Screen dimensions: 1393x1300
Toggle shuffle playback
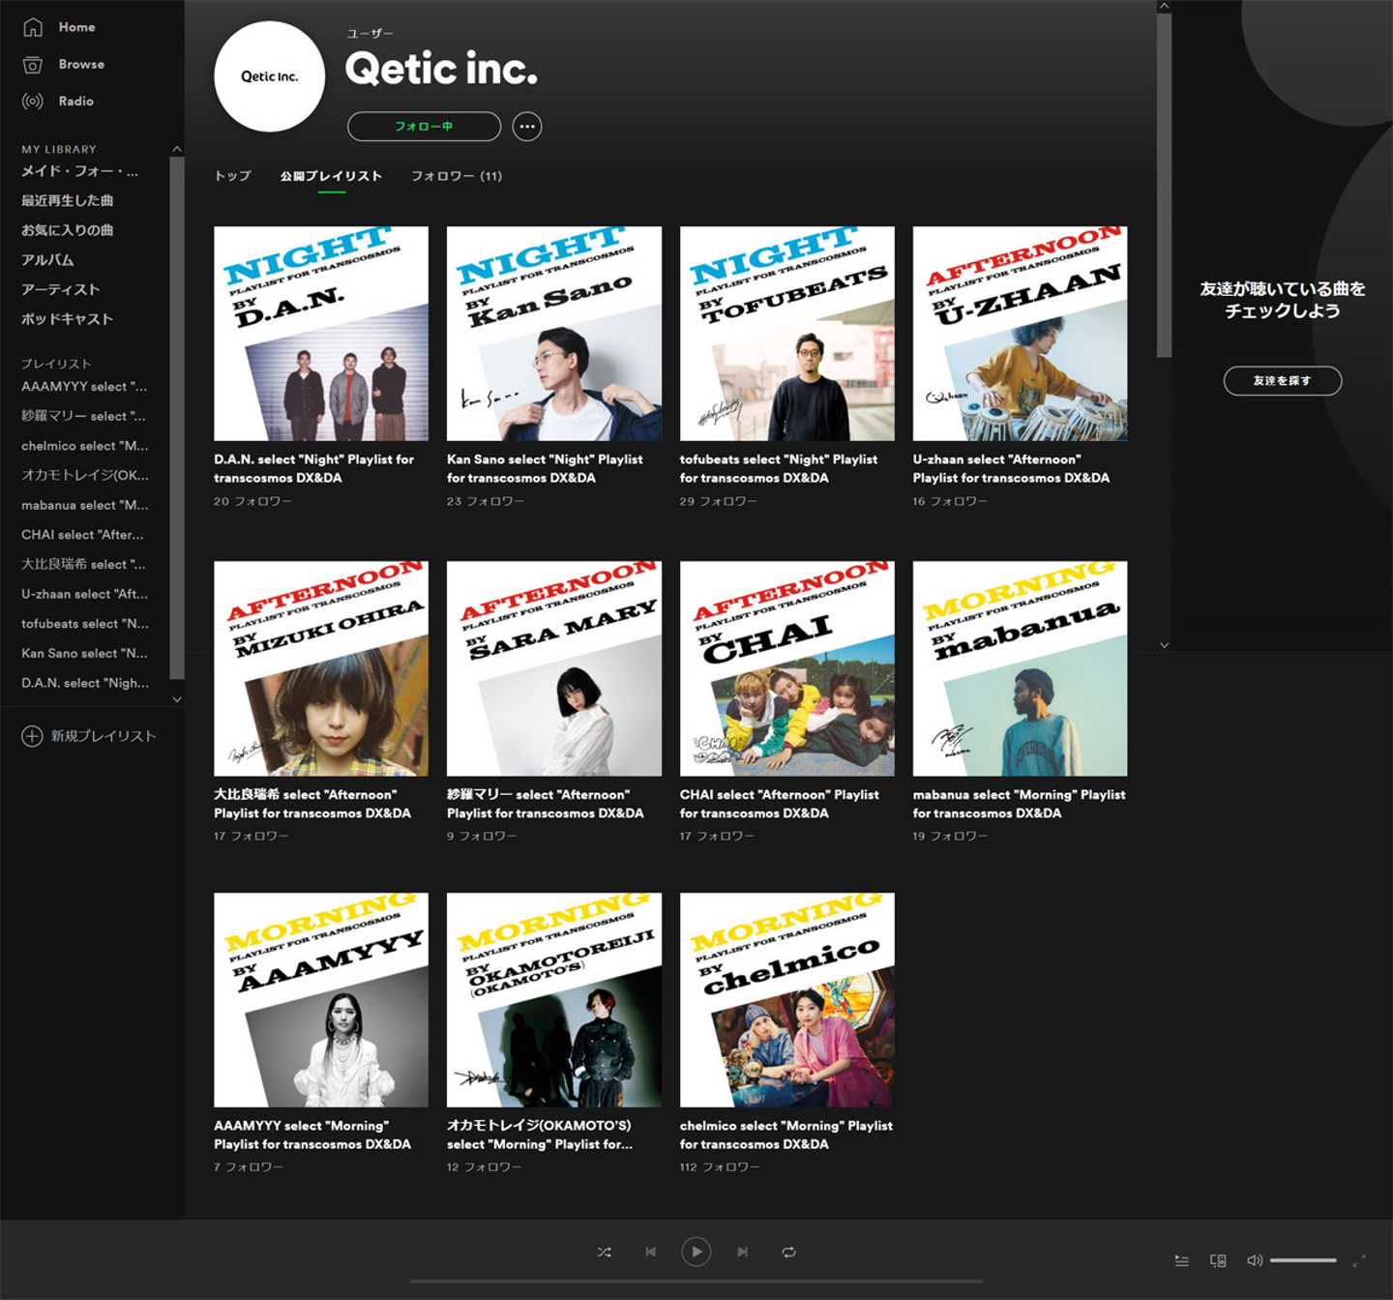[x=605, y=1252]
